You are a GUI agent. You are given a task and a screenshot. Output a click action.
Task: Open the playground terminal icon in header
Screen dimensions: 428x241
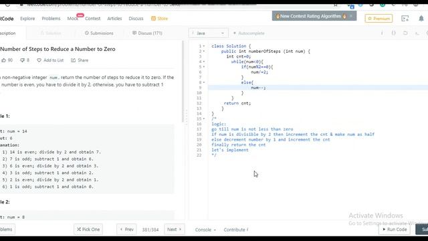[405, 18]
